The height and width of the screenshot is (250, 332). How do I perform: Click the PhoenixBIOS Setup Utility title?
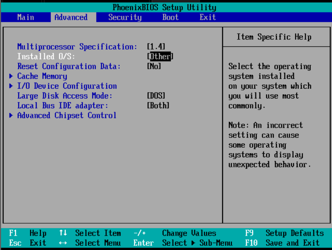(x=164, y=7)
